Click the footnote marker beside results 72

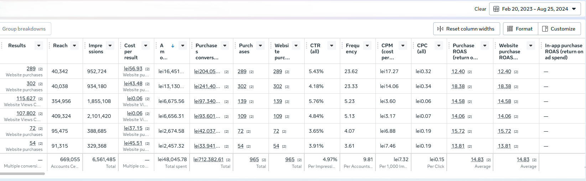pyautogui.click(x=41, y=128)
